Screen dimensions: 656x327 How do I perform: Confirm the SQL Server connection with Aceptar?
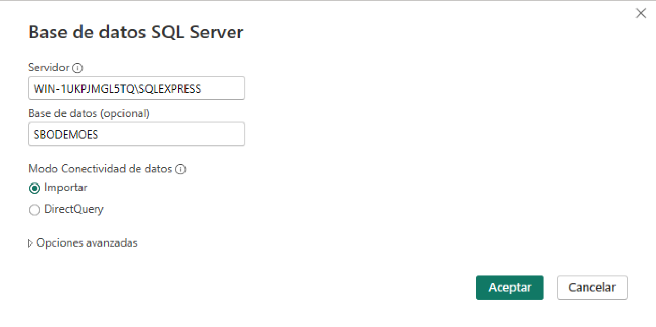click(x=509, y=288)
